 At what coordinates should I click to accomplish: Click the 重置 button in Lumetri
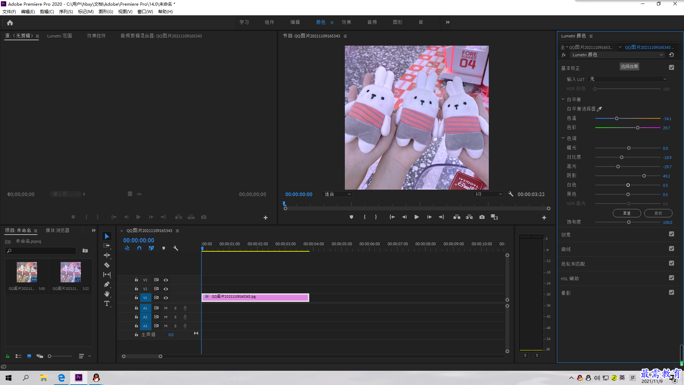tap(627, 213)
